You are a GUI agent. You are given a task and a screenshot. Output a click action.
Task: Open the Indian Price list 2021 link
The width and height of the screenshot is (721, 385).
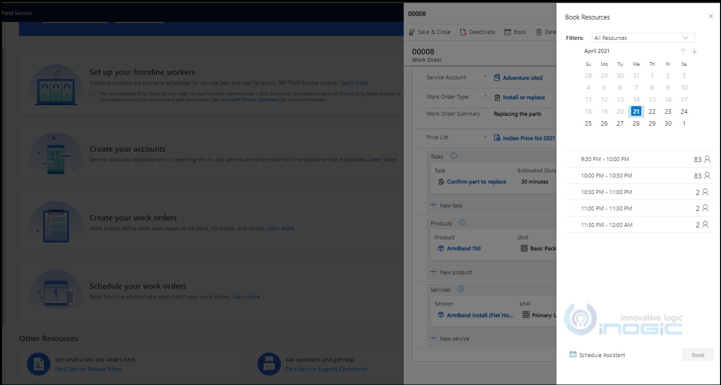coord(528,138)
